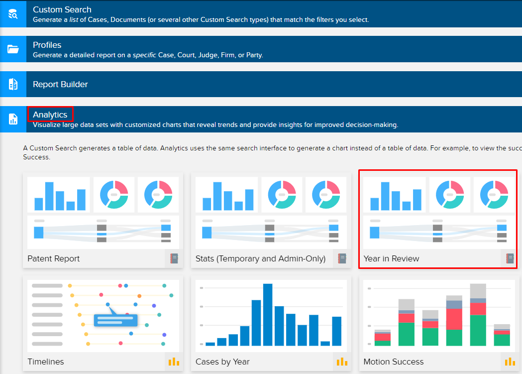Open the Motion Success card title
The height and width of the screenshot is (374, 522).
[x=394, y=362]
